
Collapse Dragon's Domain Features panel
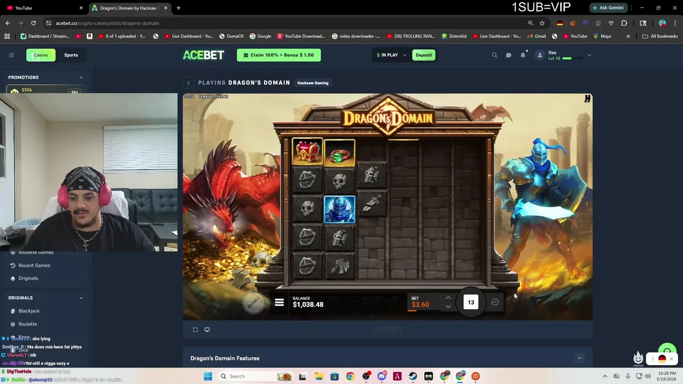point(579,358)
